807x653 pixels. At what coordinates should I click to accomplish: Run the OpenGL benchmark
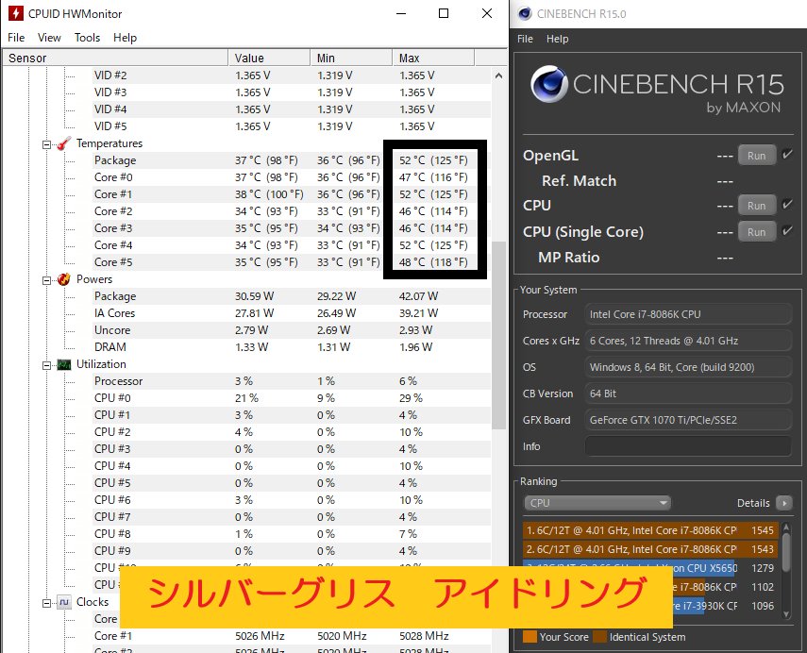pyautogui.click(x=757, y=156)
